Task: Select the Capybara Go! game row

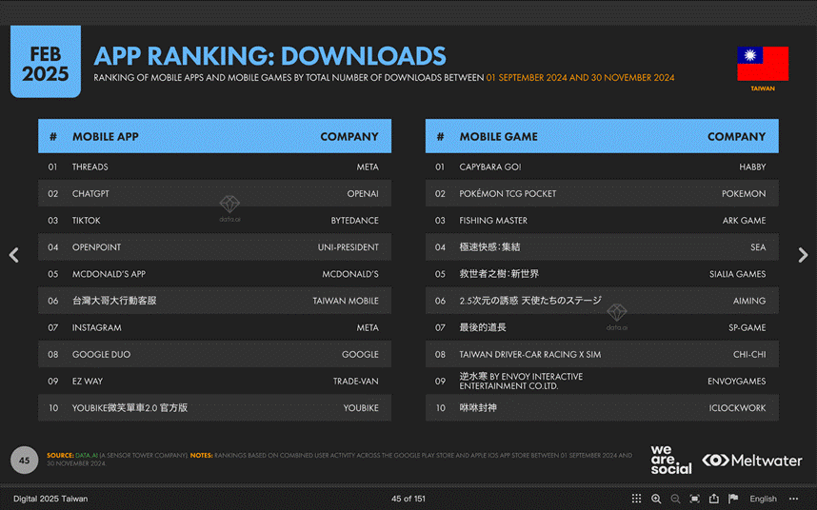Action: 602,167
